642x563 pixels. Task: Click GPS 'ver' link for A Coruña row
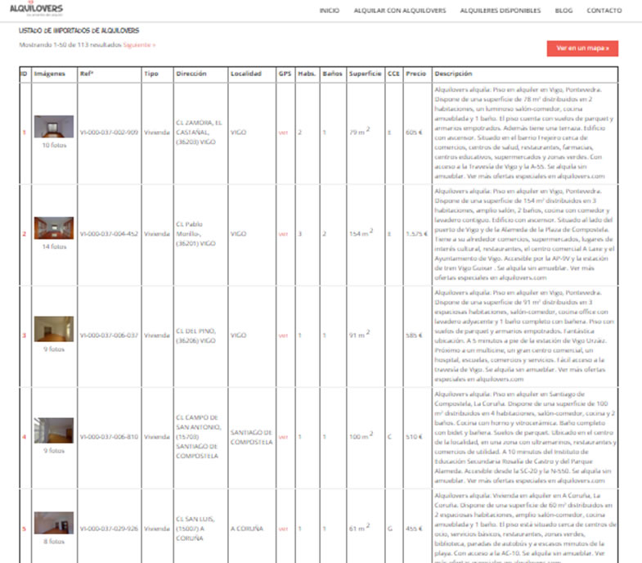pos(283,529)
